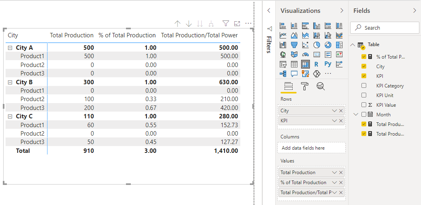
Task: Get more visuals via ellipsis in gallery
Action: click(x=328, y=73)
